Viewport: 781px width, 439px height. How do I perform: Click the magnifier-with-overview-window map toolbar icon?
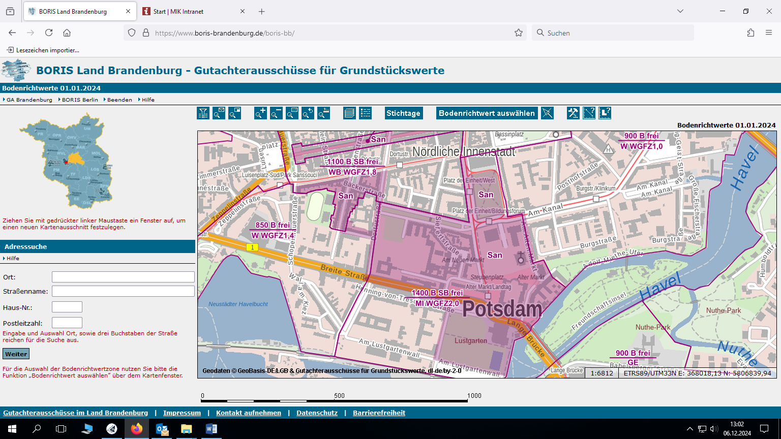234,113
